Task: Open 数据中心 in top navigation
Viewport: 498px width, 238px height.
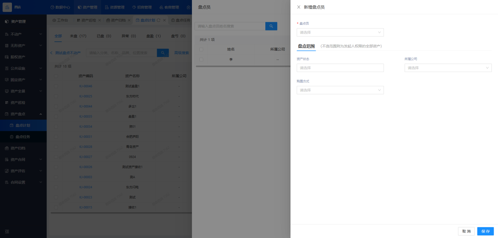Action: 60,7
